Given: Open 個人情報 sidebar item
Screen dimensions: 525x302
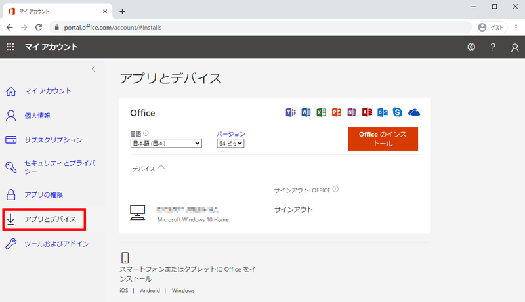Looking at the screenshot, I should pos(37,116).
